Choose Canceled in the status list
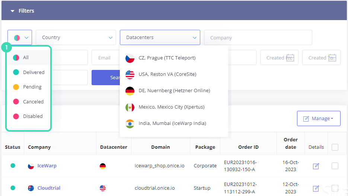 (x=33, y=102)
